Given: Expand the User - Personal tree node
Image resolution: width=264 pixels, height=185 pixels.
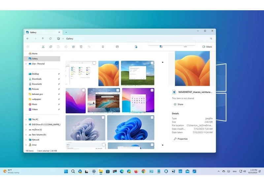Looking at the screenshot, I should coord(26,64).
